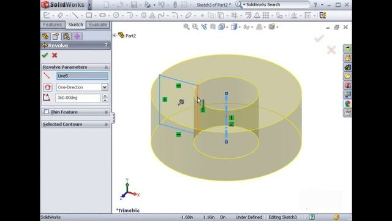Select the Rectangle sketch tool
This screenshot has height=221, width=392.
click(88, 15)
